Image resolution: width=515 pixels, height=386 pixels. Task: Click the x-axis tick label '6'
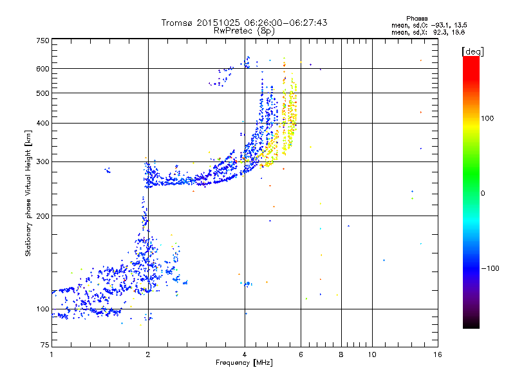point(301,354)
